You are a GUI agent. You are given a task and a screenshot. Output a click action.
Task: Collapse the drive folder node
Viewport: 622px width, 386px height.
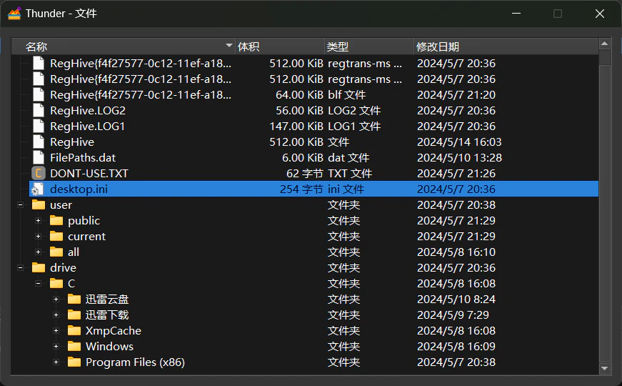pyautogui.click(x=20, y=267)
